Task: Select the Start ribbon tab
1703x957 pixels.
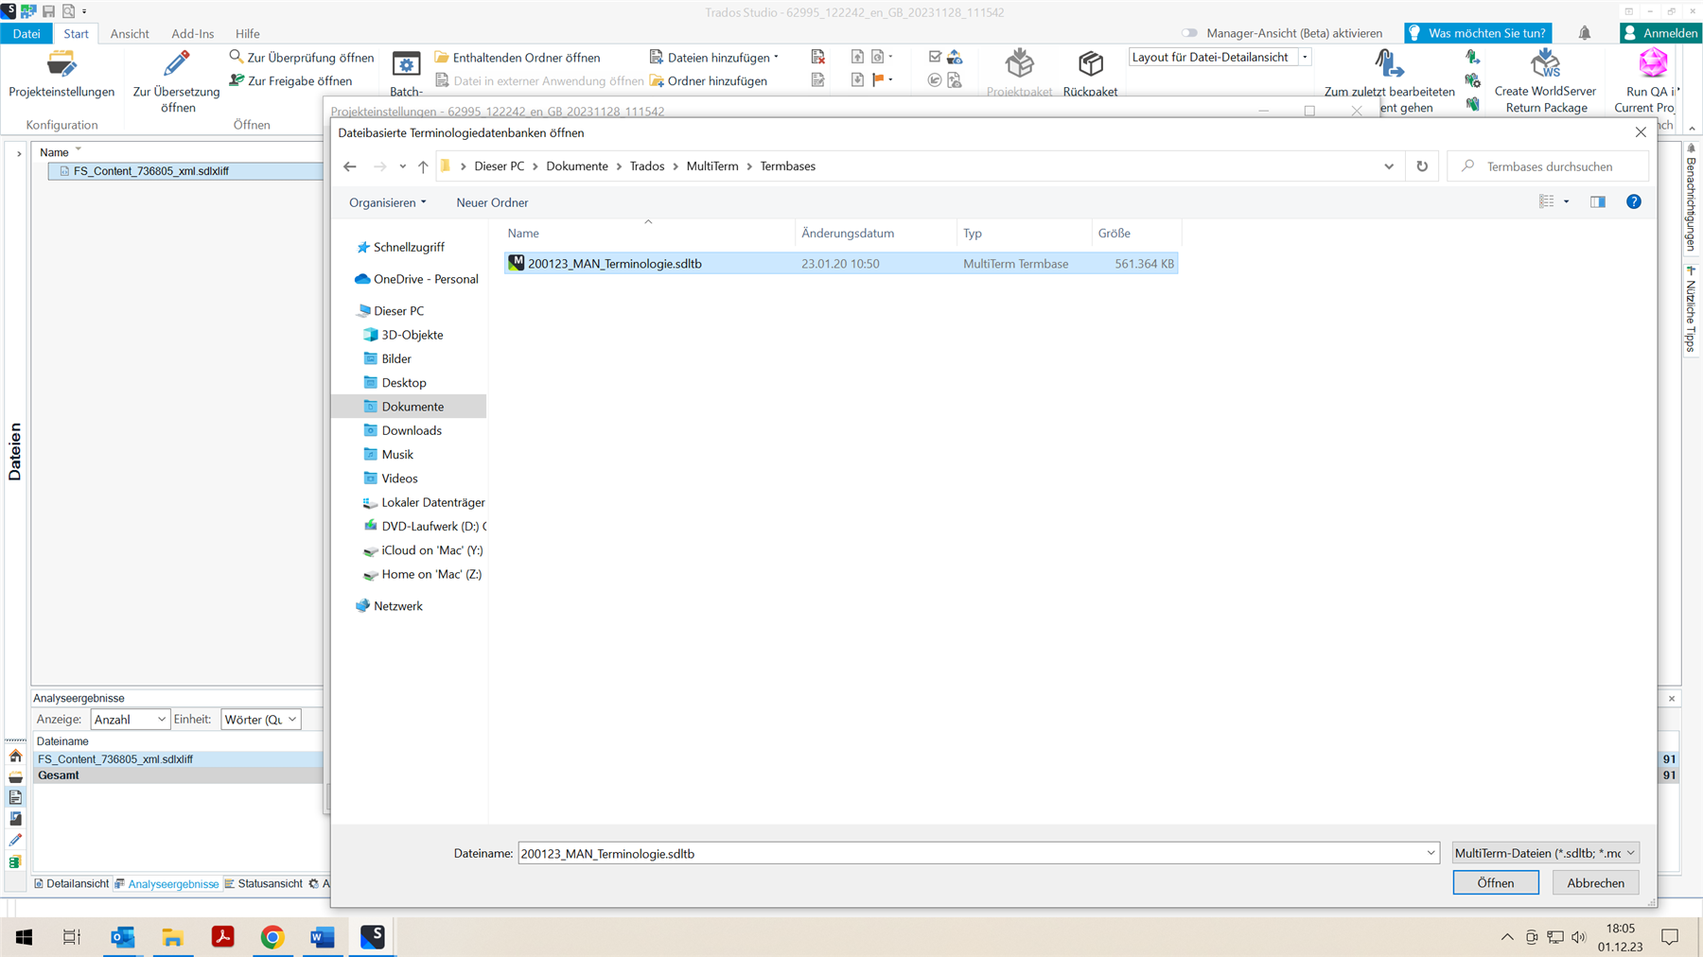Action: [x=76, y=33]
